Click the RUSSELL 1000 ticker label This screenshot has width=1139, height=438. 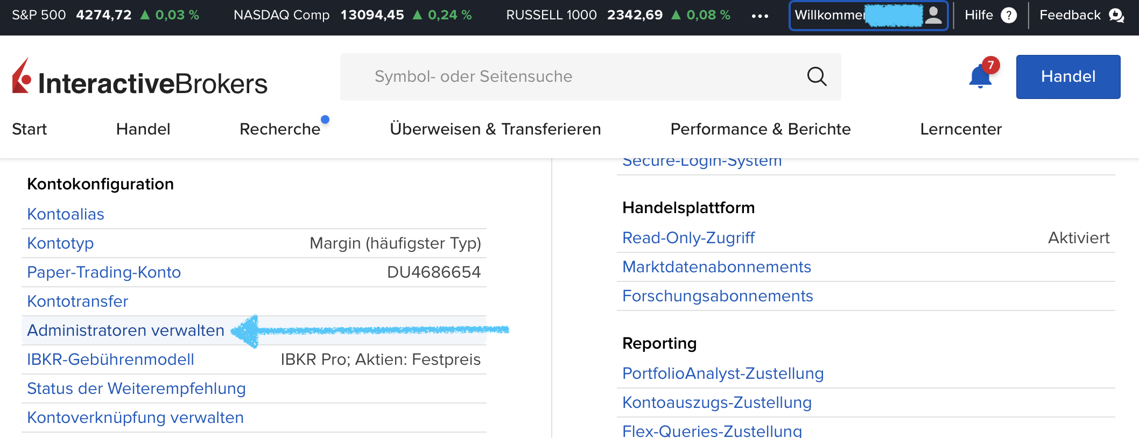(x=551, y=15)
